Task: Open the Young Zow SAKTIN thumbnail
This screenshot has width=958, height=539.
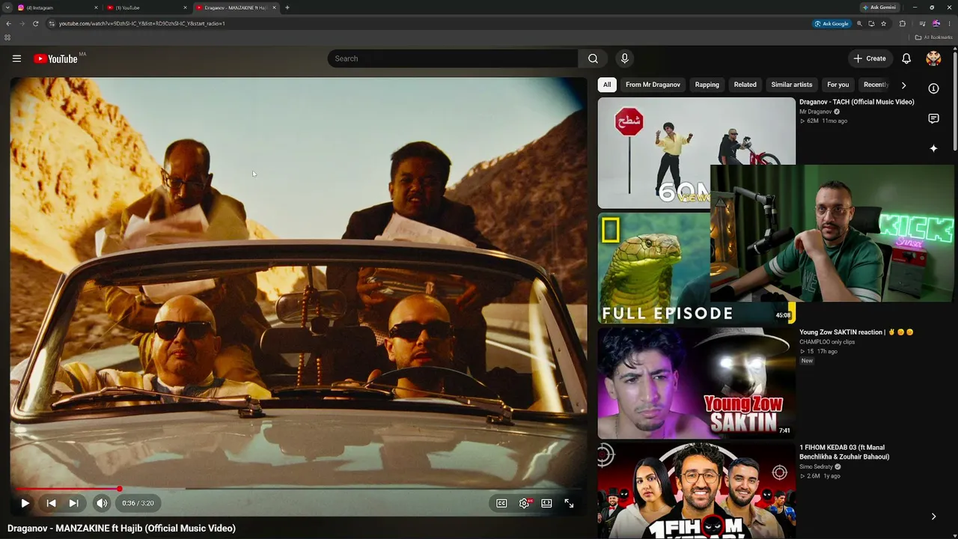Action: point(696,383)
